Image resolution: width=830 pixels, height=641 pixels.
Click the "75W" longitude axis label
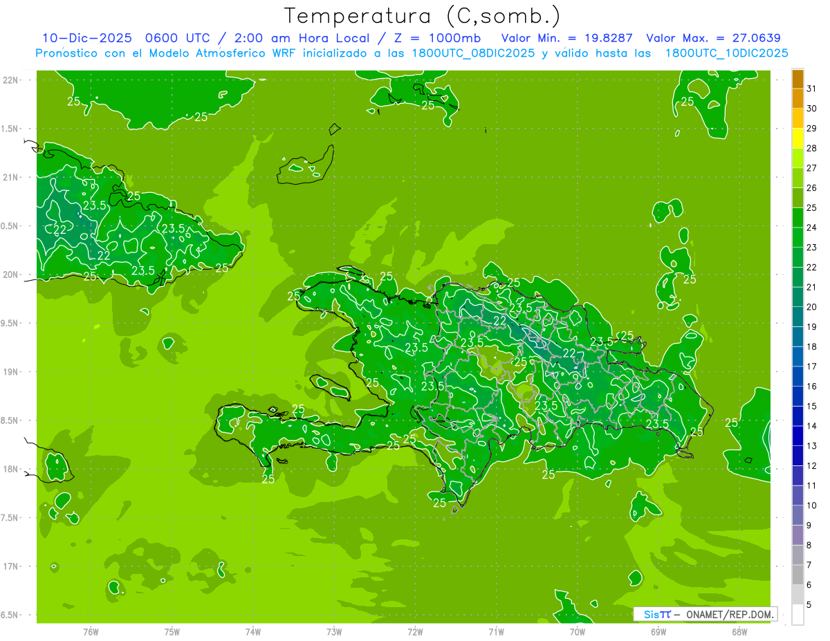click(172, 631)
